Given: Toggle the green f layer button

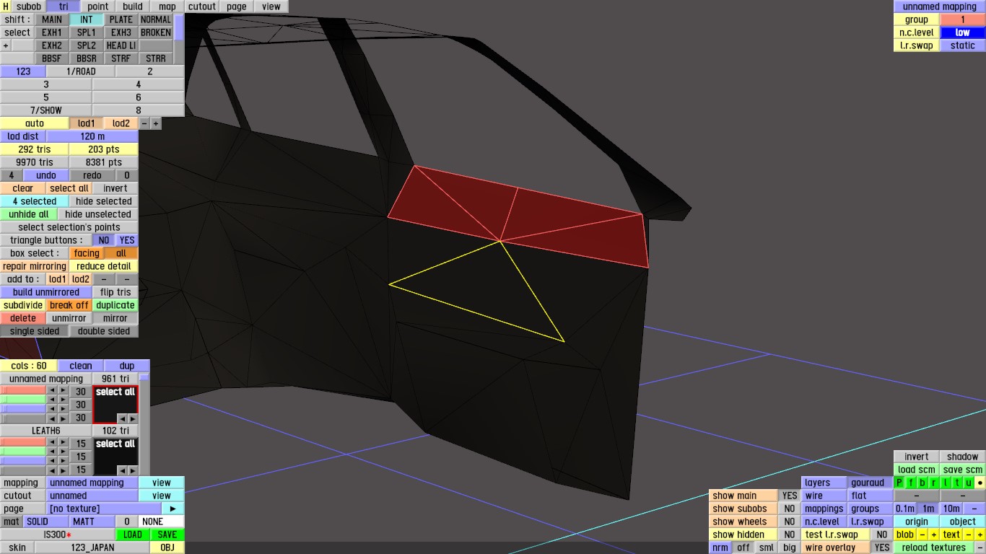Looking at the screenshot, I should (911, 483).
